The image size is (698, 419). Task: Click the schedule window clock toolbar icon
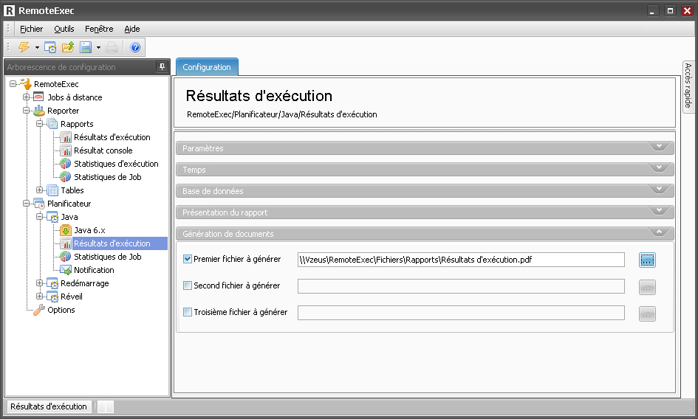pyautogui.click(x=50, y=47)
